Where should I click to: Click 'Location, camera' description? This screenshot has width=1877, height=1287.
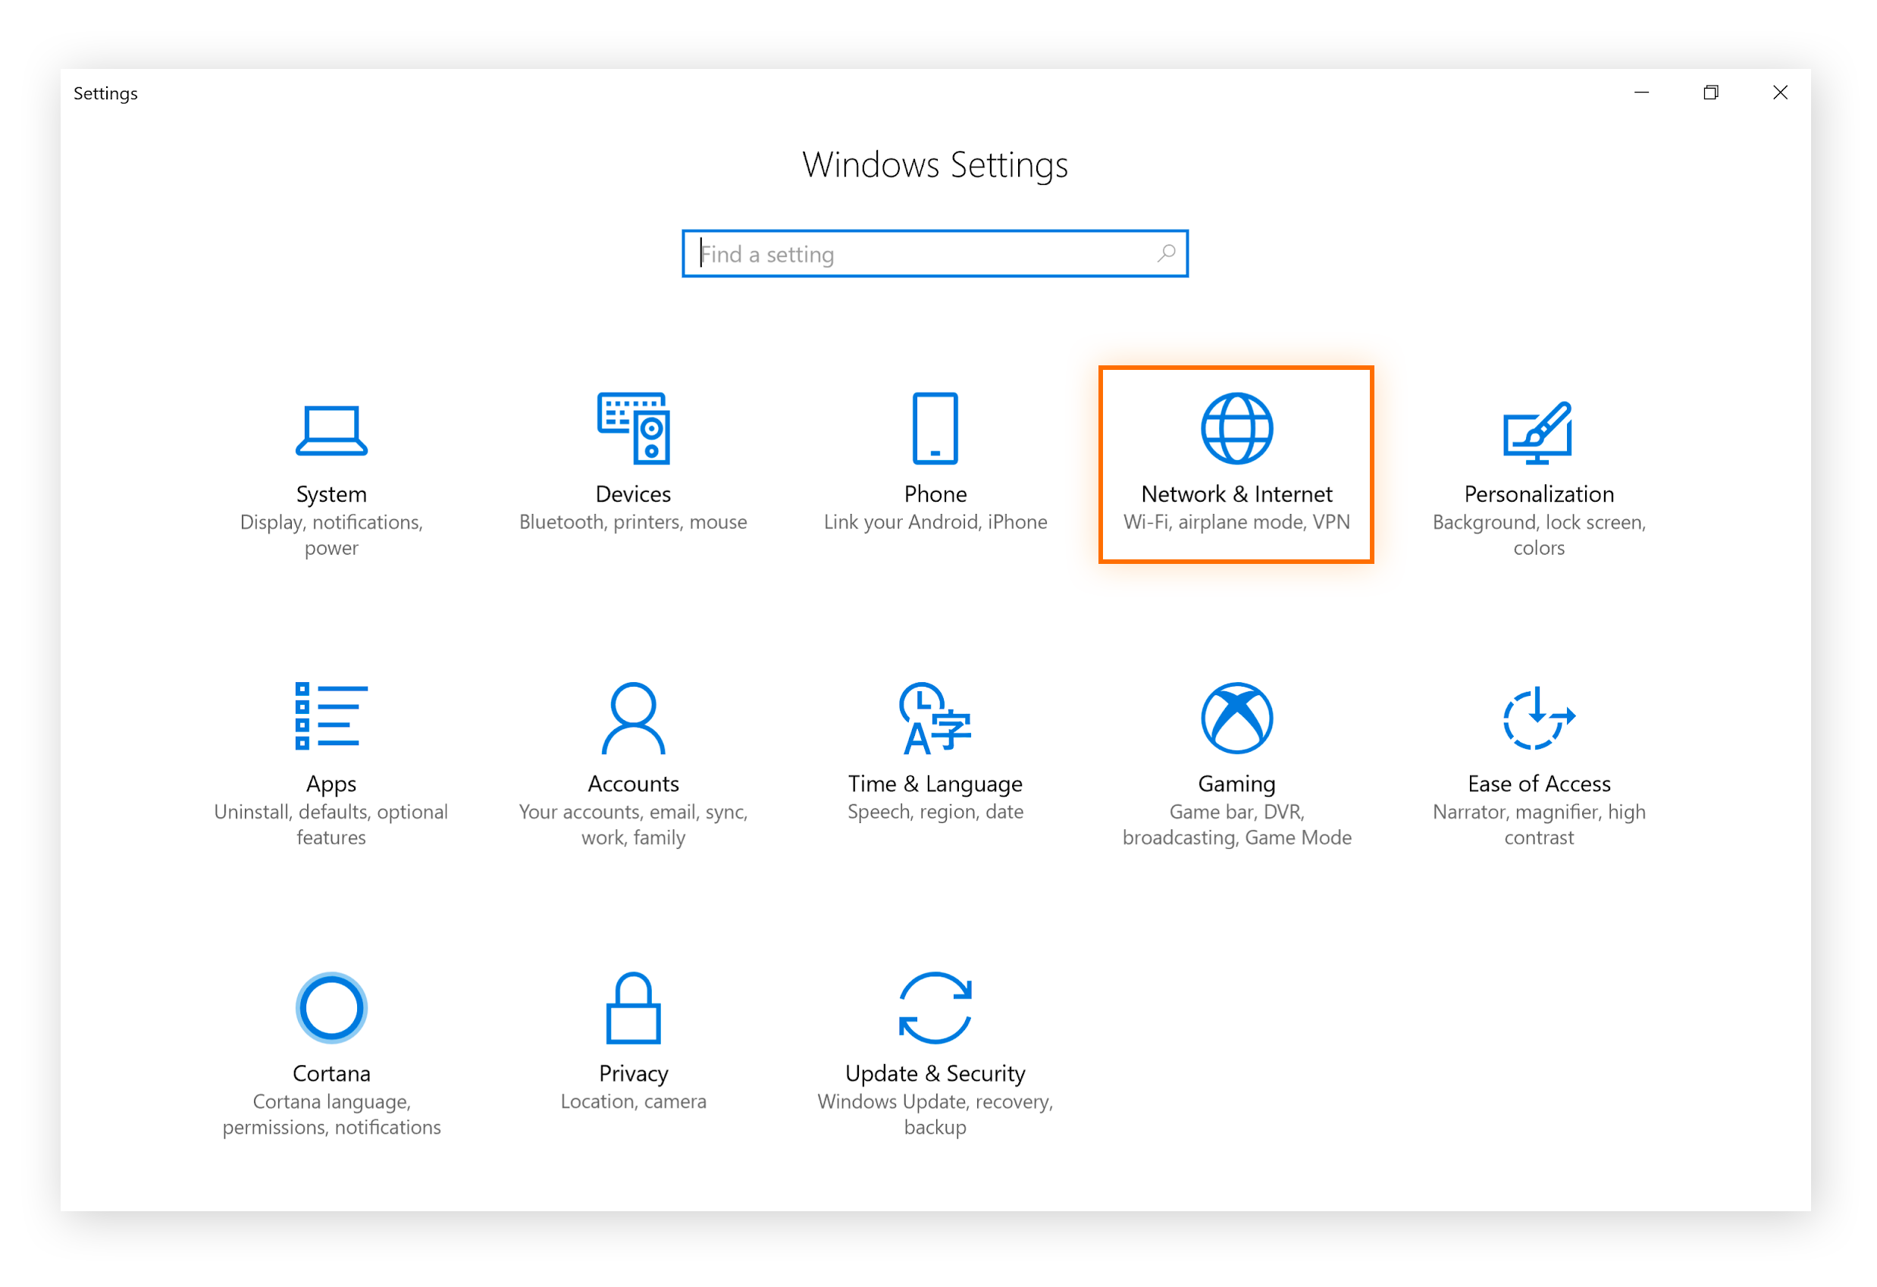click(633, 1102)
